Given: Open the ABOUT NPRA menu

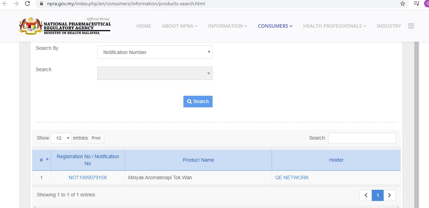Looking at the screenshot, I should tap(180, 26).
